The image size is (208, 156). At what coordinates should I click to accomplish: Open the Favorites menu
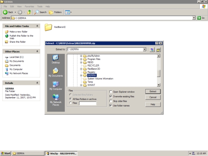[x=29, y=7]
